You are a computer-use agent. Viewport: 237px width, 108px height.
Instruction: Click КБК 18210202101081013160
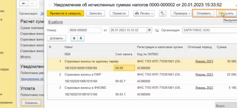coord(81,94)
